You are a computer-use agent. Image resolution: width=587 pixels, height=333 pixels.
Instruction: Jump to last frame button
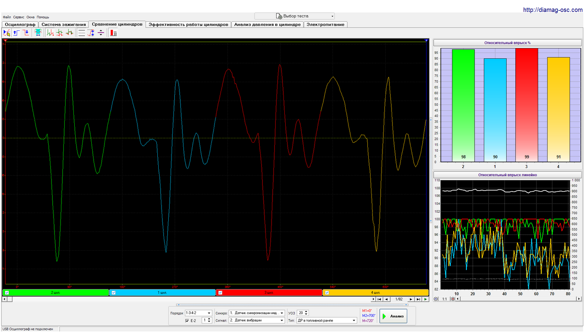tap(418, 299)
